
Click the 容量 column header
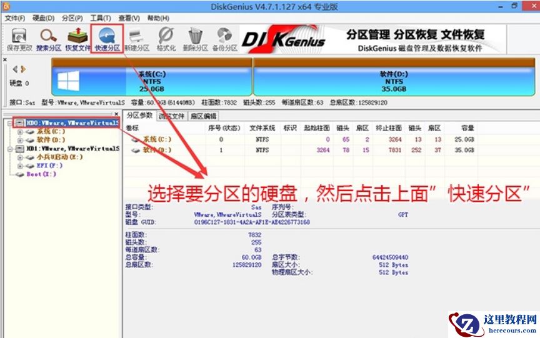(x=467, y=128)
